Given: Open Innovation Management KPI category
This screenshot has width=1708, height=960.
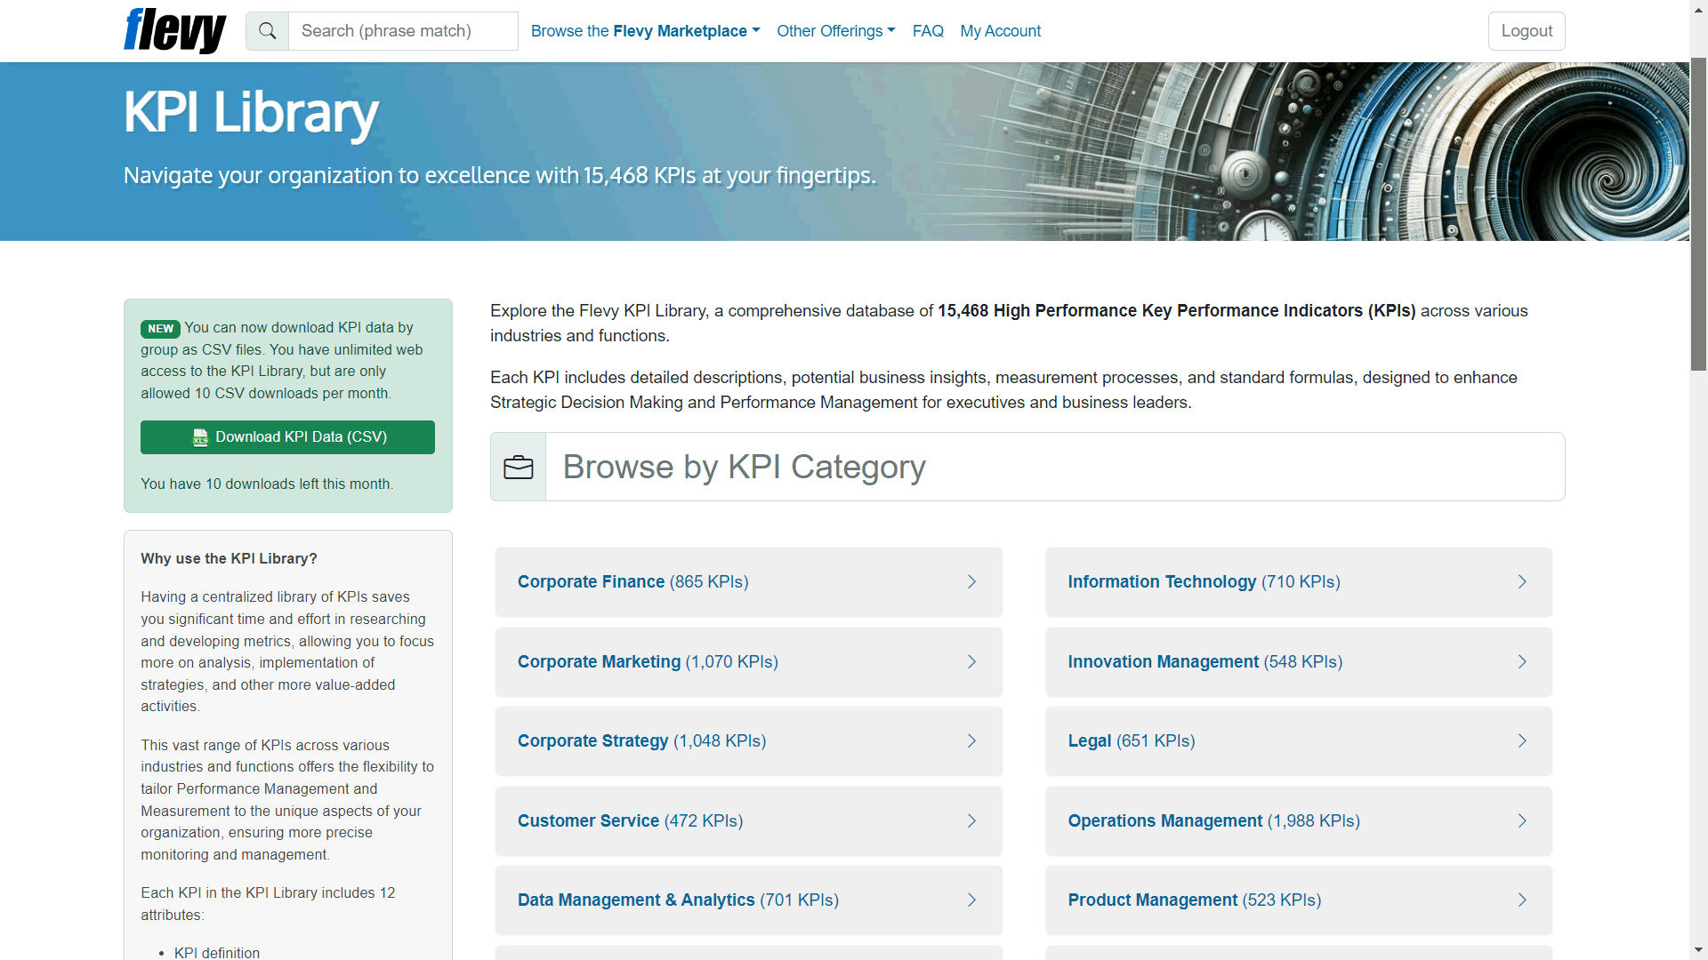Looking at the screenshot, I should pos(1299,662).
